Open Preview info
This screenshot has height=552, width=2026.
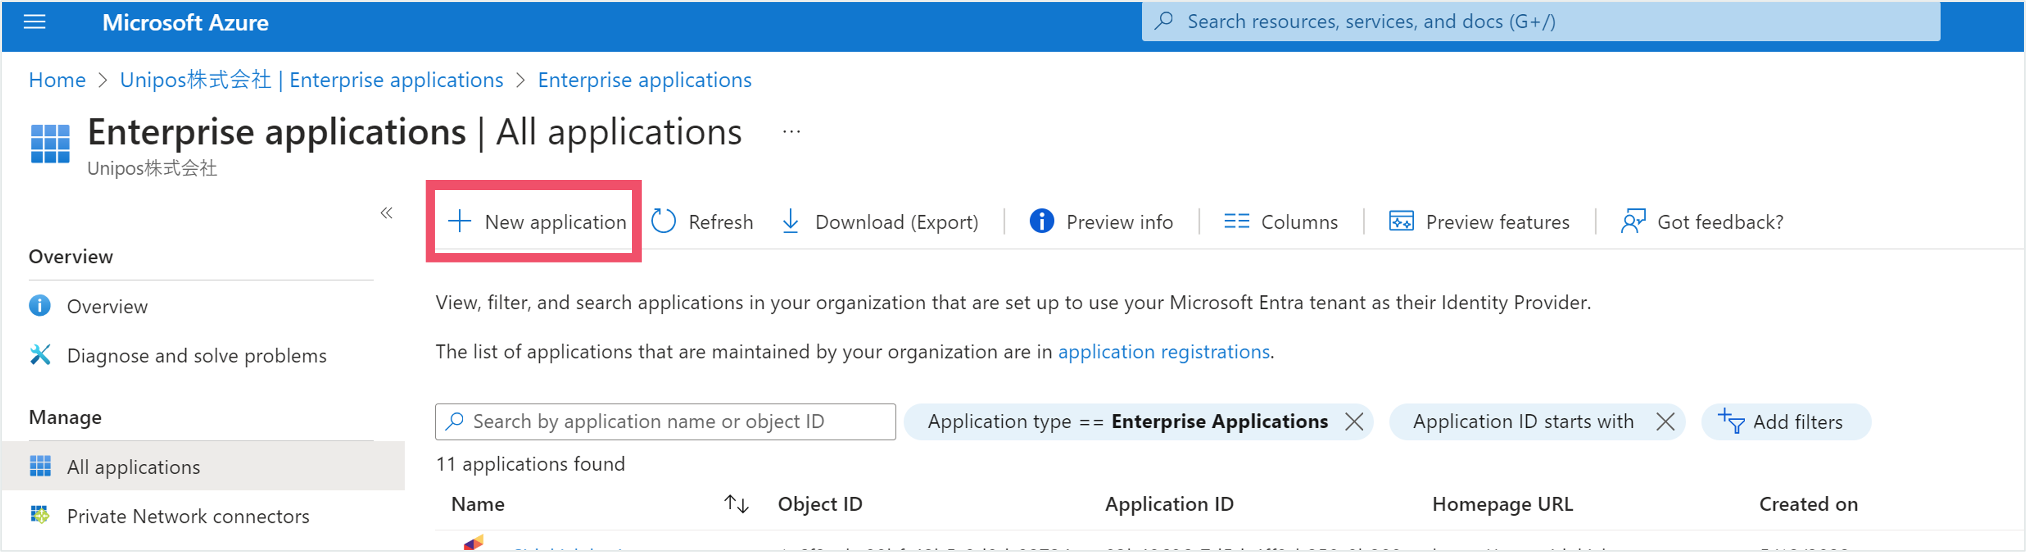click(x=1101, y=222)
